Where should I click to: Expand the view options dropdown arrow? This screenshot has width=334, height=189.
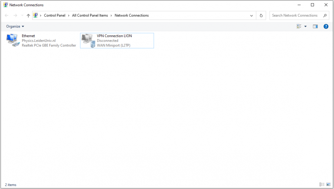click(x=305, y=26)
